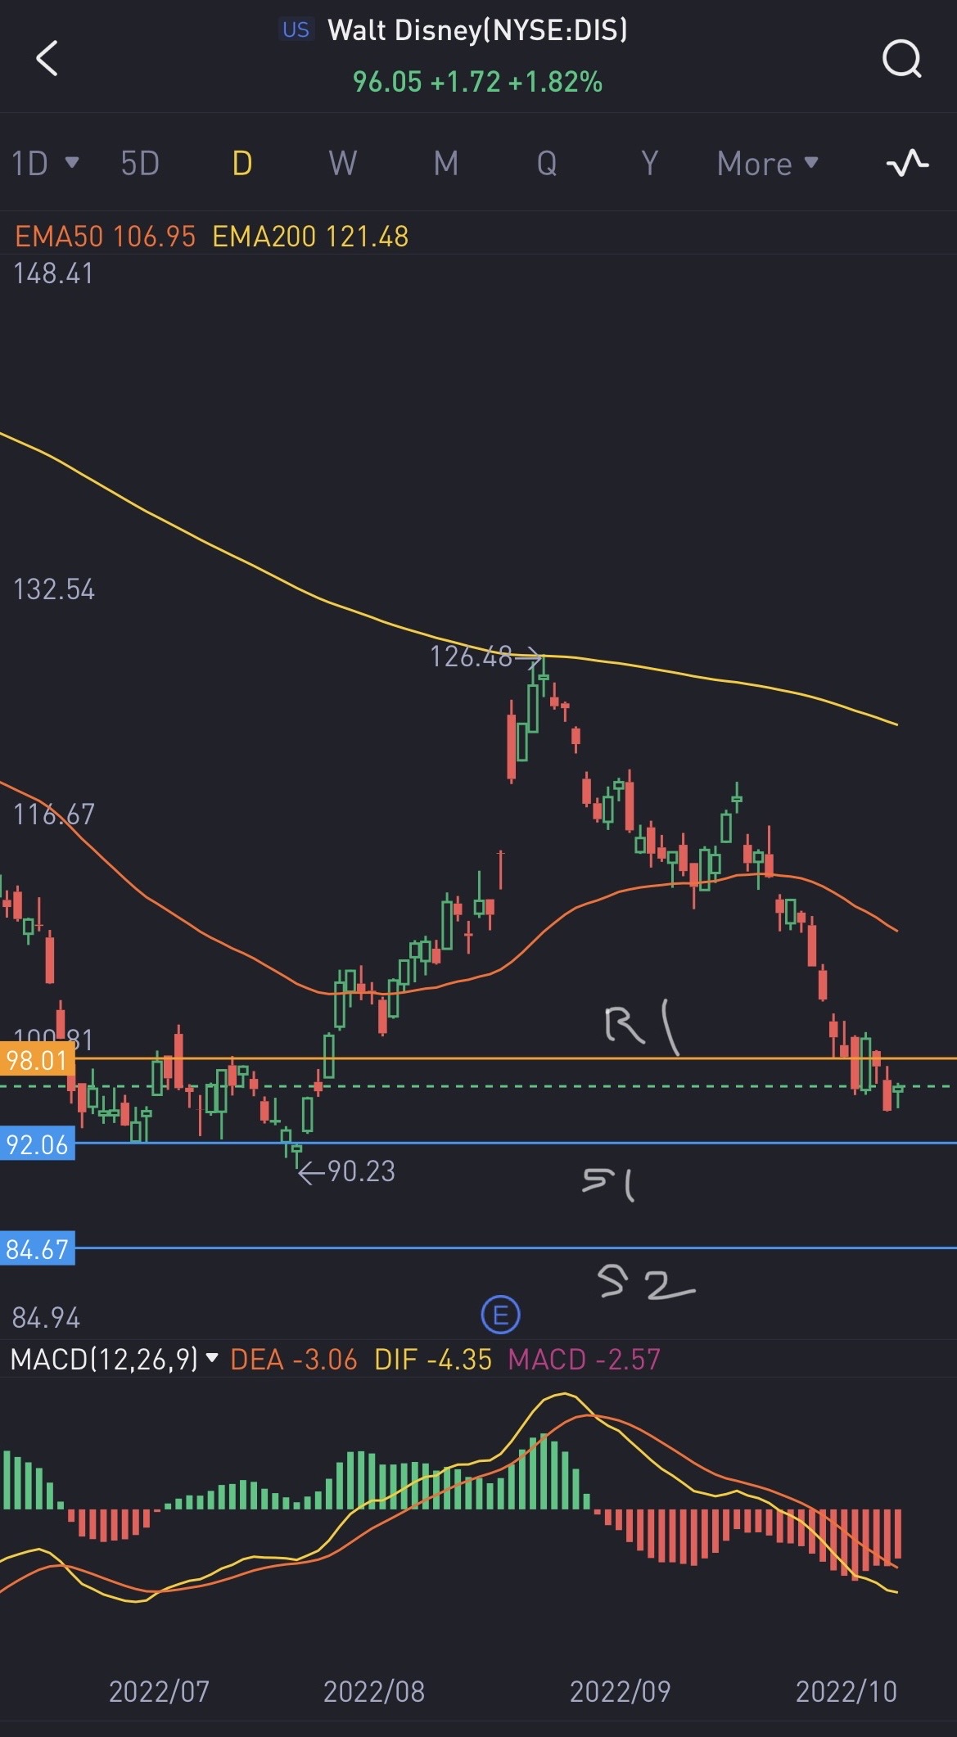Tap the 2022/10 date label
This screenshot has height=1737, width=957.
[x=846, y=1691]
